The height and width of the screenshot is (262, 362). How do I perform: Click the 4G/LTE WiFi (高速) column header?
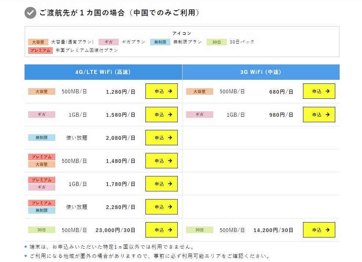(103, 72)
